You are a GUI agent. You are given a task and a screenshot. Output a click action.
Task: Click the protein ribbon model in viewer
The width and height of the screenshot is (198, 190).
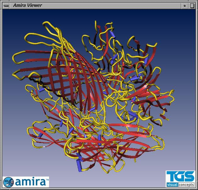coord(93,96)
